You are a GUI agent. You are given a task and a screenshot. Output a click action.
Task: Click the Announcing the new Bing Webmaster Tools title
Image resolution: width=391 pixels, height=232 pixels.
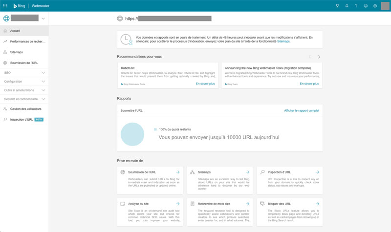tap(268, 68)
